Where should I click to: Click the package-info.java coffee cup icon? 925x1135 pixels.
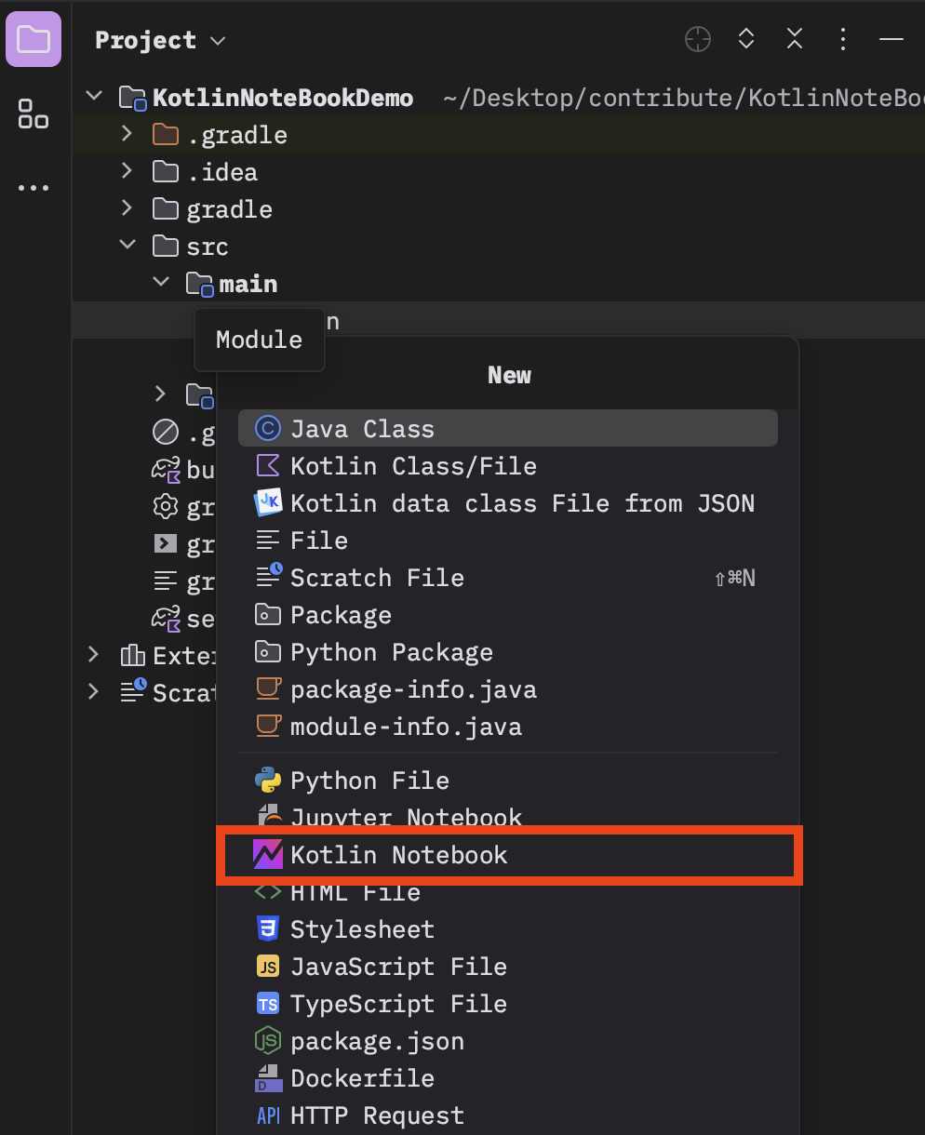tap(268, 688)
